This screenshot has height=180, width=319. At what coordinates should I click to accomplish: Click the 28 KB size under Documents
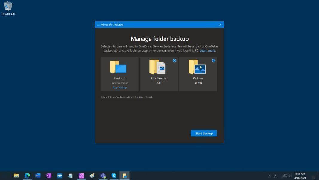click(159, 83)
